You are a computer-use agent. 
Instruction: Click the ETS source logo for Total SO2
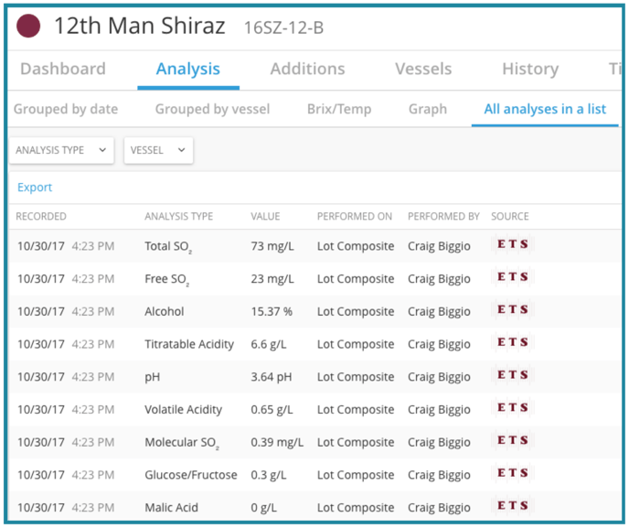point(512,244)
